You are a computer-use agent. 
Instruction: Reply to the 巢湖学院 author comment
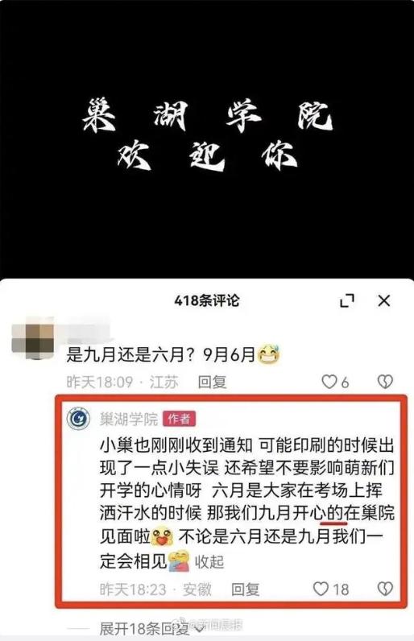pyautogui.click(x=245, y=589)
